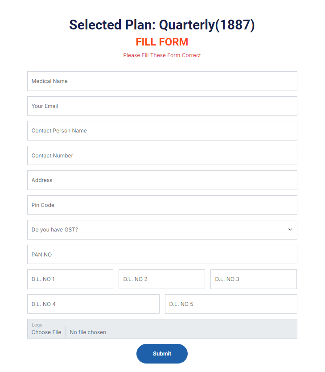The height and width of the screenshot is (372, 325).
Task: Click the GST dropdown chevron arrow
Action: point(290,230)
